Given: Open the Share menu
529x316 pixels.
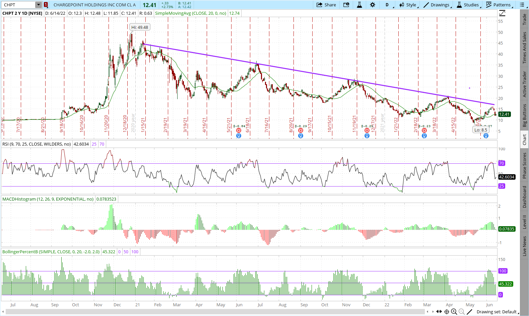Looking at the screenshot, I should [326, 5].
